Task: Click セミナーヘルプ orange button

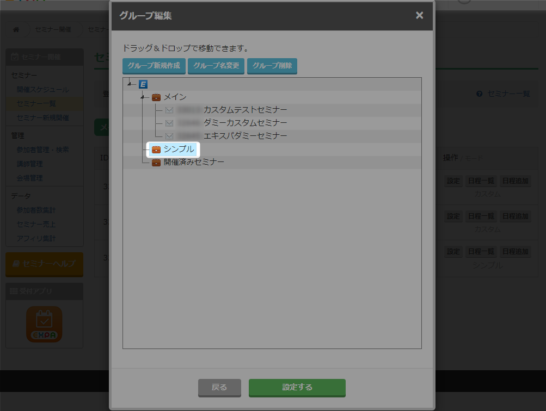Action: click(44, 264)
